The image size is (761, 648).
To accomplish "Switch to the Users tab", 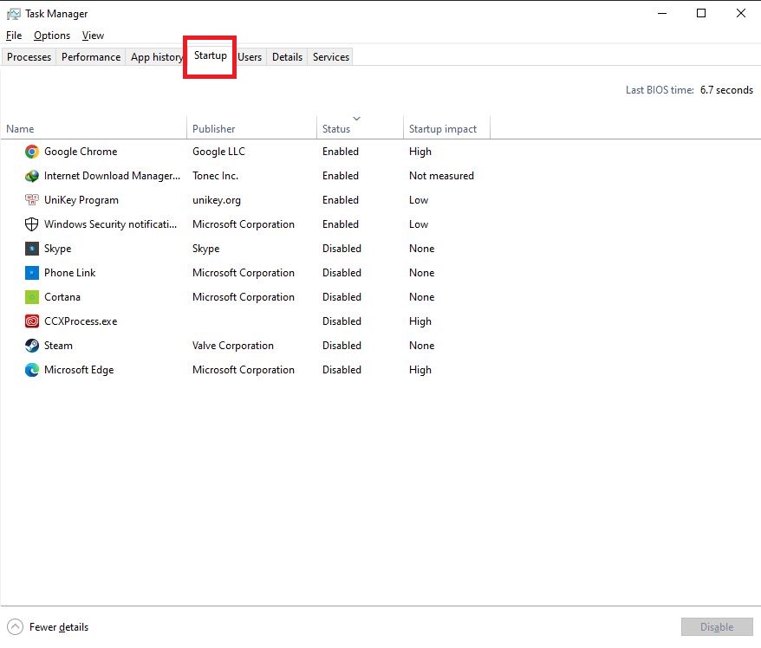I will pos(250,57).
